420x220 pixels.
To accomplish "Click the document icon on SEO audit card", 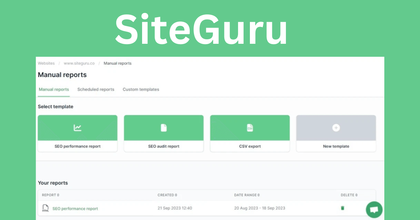I will 163,128.
